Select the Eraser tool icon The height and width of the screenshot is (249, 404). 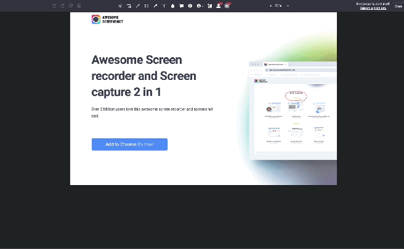point(79,6)
